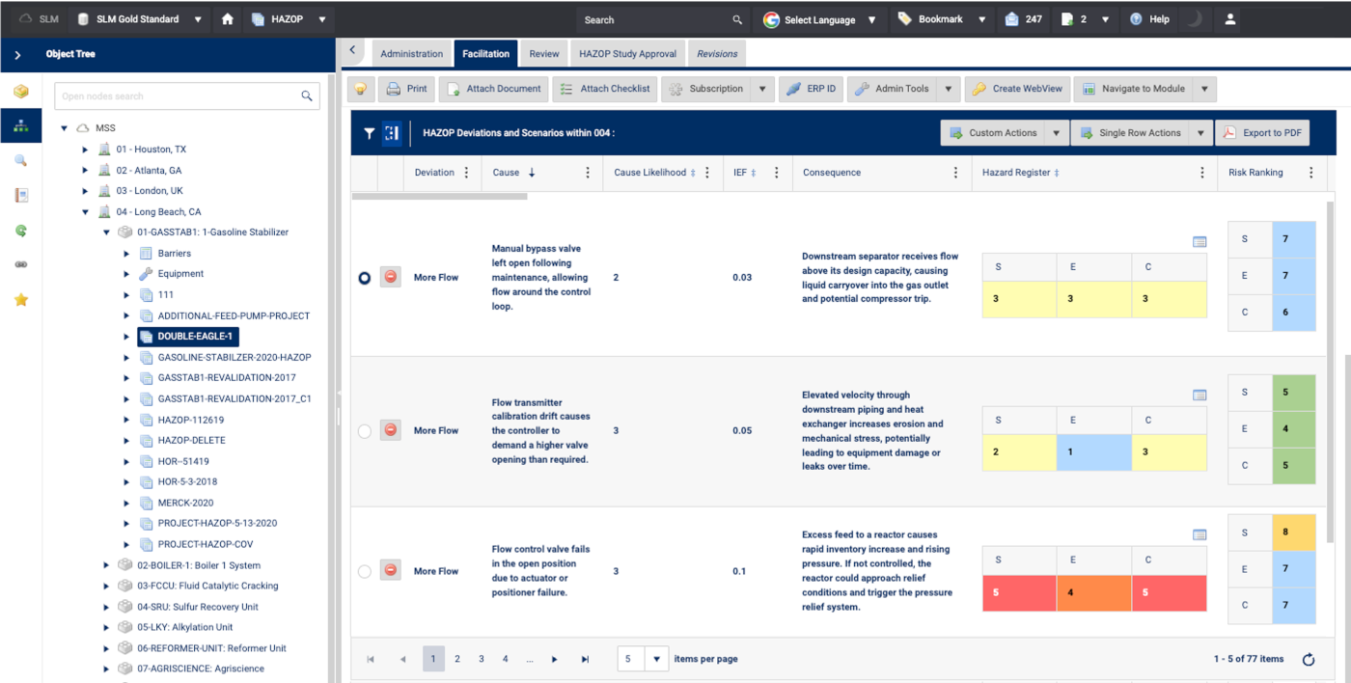
Task: Open the Custom Actions dropdown arrow
Action: (1057, 133)
